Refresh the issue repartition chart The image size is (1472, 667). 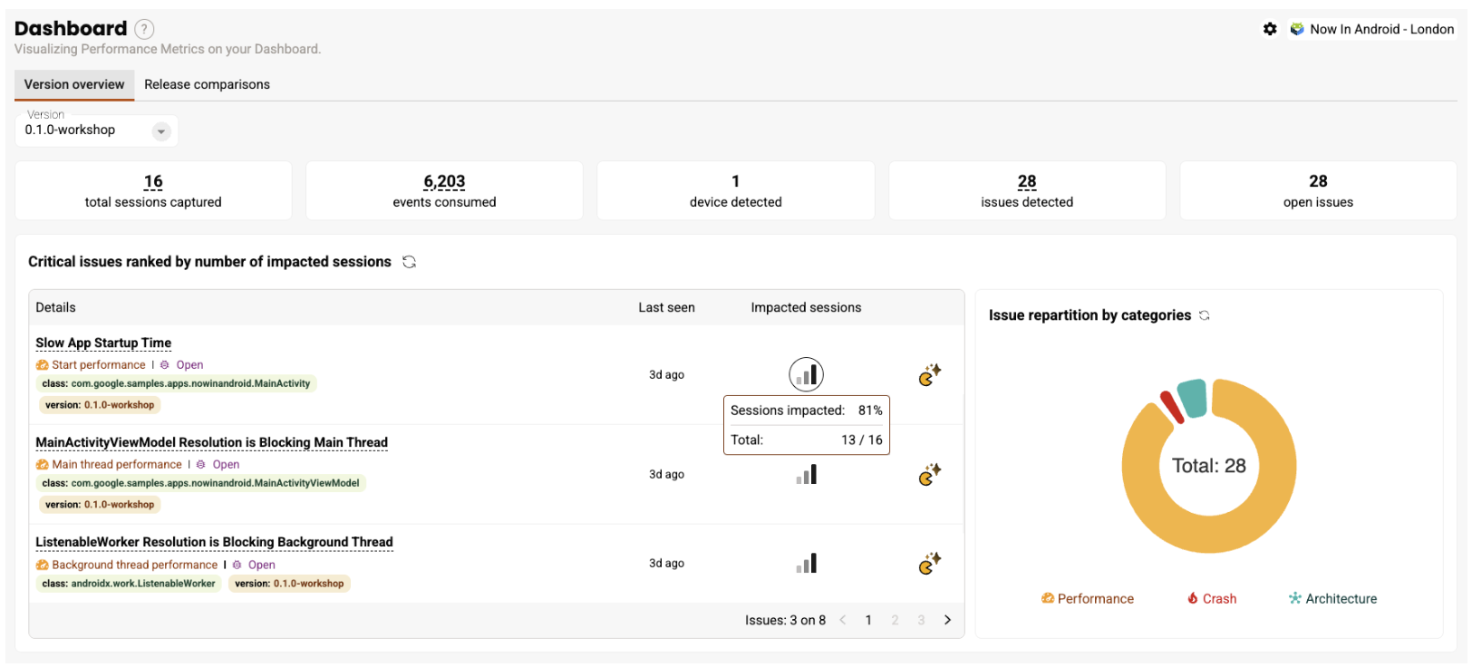(1205, 315)
